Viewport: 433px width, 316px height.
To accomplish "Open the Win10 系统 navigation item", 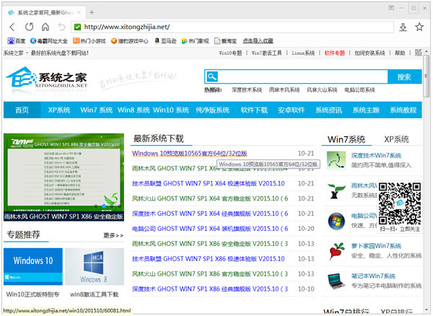I will point(171,110).
